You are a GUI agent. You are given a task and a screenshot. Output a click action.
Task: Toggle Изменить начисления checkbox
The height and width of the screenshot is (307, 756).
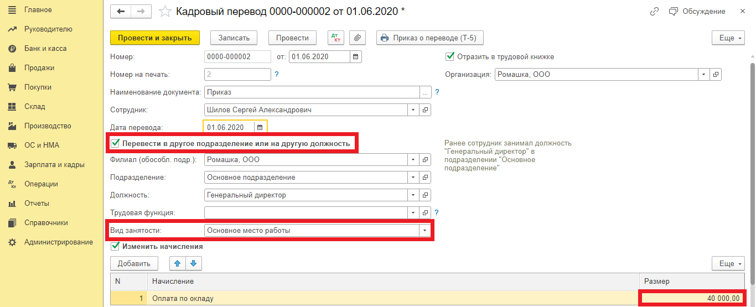pyautogui.click(x=116, y=246)
